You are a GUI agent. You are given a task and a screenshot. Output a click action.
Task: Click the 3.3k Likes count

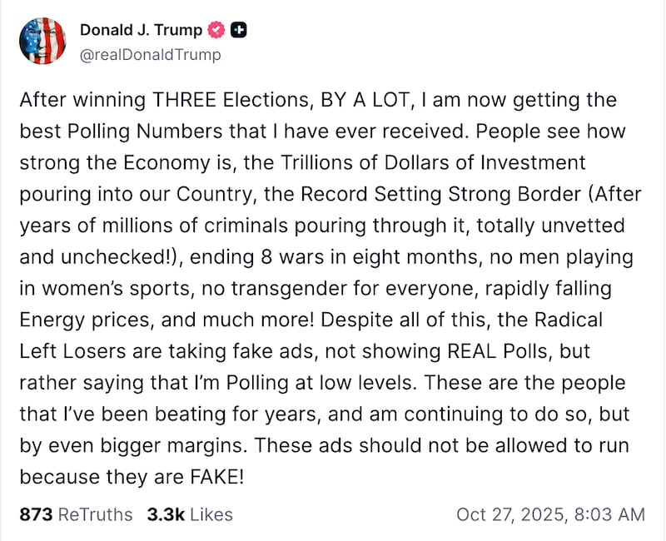pyautogui.click(x=164, y=514)
